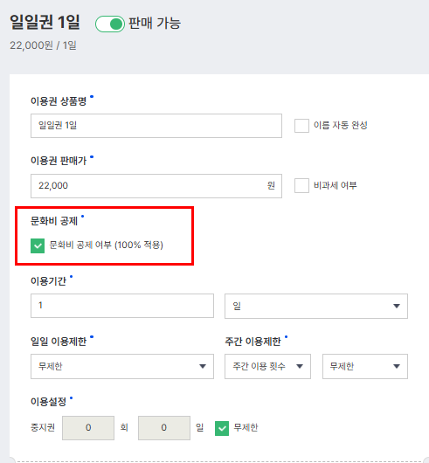The width and height of the screenshot is (429, 463).
Task: Click the 중지권 일 count field
Action: point(164,428)
